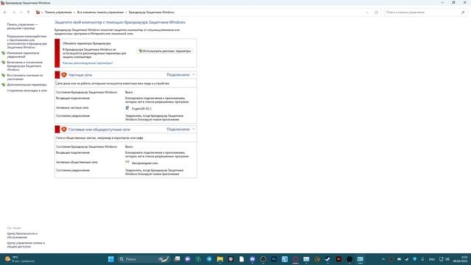Click the Все элементы панели управления breadcrumb
Image resolution: width=471 pixels, height=265 pixels.
click(100, 13)
